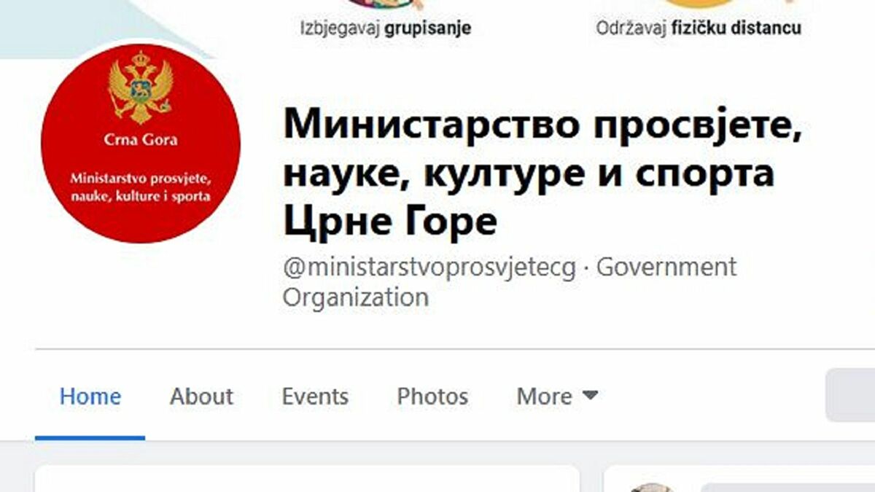
Task: View the Photos tab
Action: pos(432,397)
